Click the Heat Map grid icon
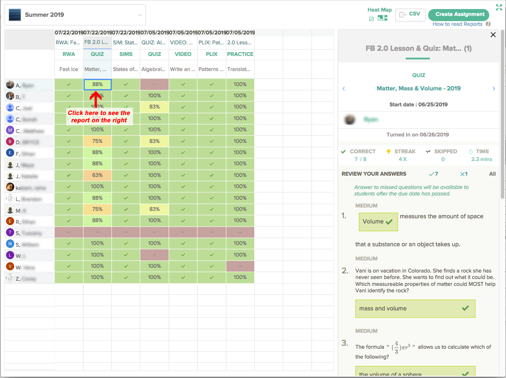Image resolution: width=506 pixels, height=378 pixels. coord(383,18)
